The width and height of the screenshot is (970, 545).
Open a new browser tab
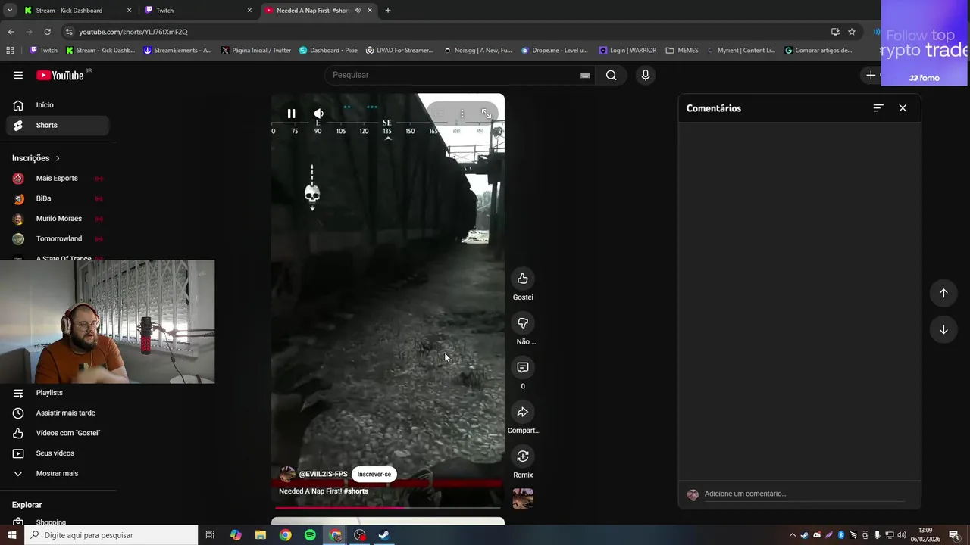click(x=388, y=11)
